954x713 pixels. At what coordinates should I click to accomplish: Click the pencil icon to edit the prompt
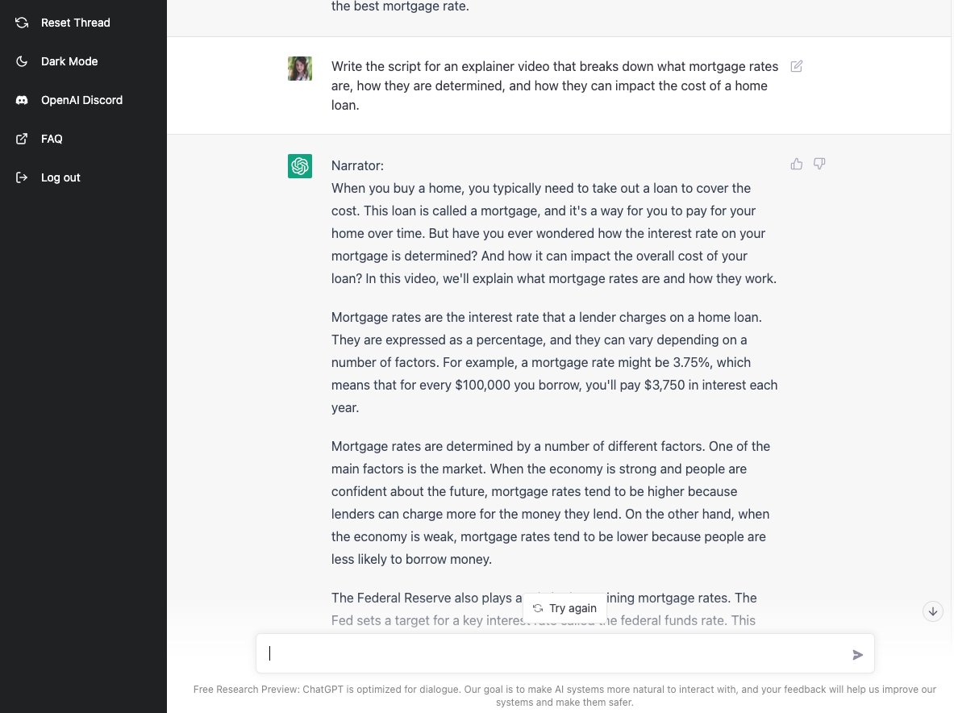tap(796, 66)
